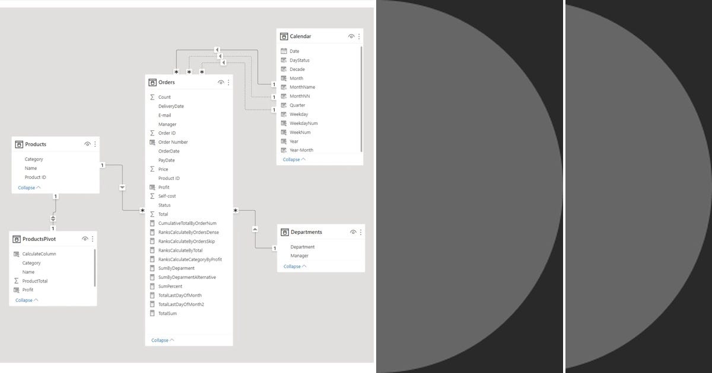
Task: Click the Collapse link in Products table
Action: coord(26,187)
